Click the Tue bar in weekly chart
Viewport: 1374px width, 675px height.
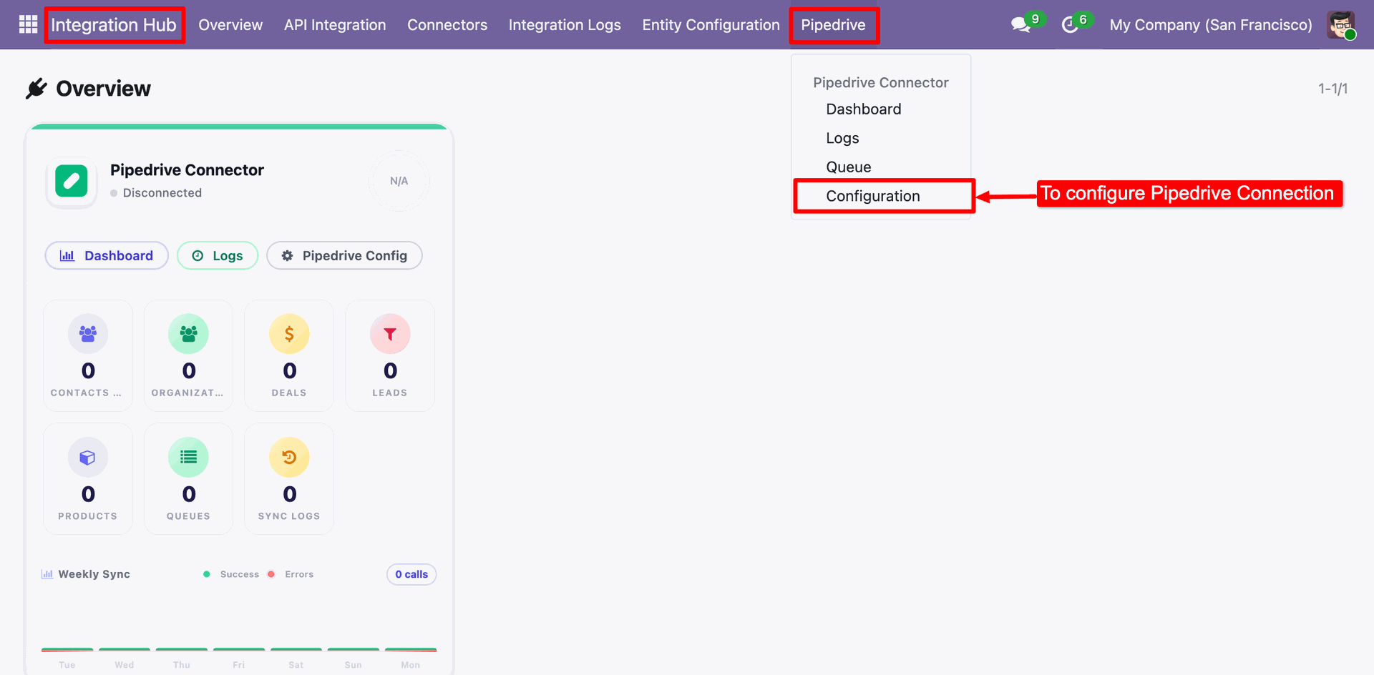[x=67, y=650]
